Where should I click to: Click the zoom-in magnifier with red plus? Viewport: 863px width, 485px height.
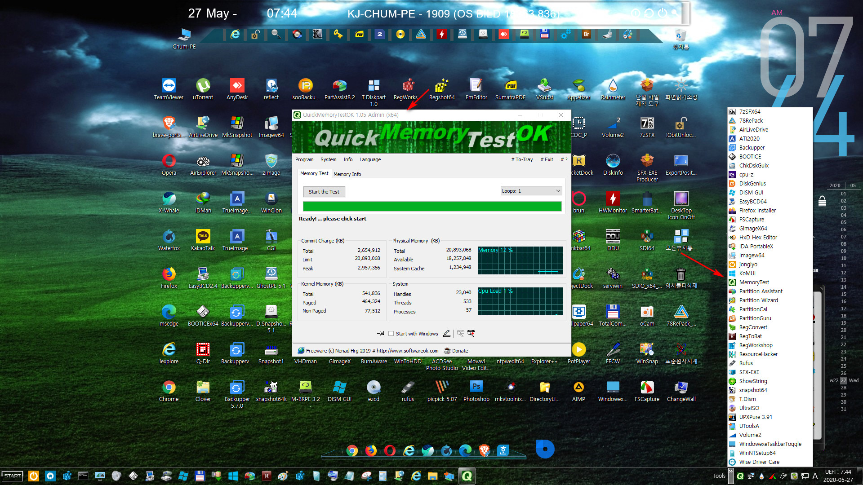pos(471,333)
